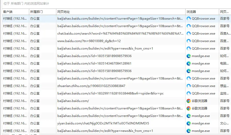Image resolution: width=231 pixels, height=135 pixels.
Task: Click Edge icon in the currentPage=1 content row
Action: coord(189,116)
